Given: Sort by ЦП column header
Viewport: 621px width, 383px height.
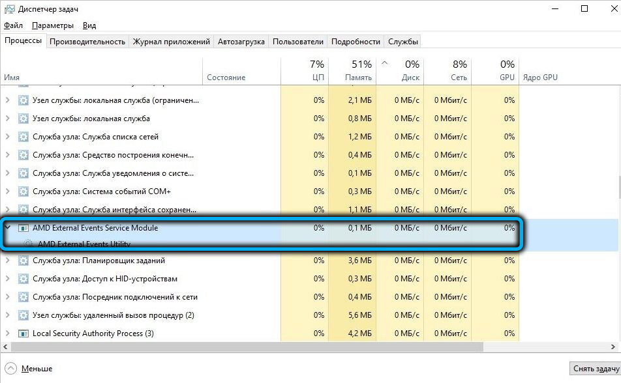Looking at the screenshot, I should 305,71.
